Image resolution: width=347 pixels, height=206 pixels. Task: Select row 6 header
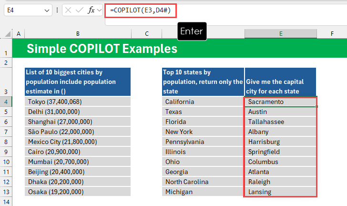6,122
